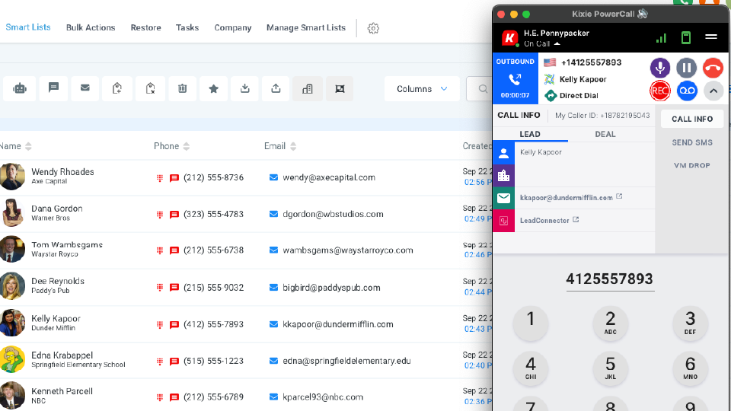Screen dimensions: 731x411
Task: Open Kenneth Parcell contact name
Action: (62, 391)
